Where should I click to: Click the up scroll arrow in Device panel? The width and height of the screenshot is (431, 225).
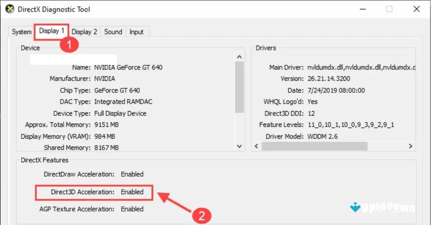tap(239, 56)
